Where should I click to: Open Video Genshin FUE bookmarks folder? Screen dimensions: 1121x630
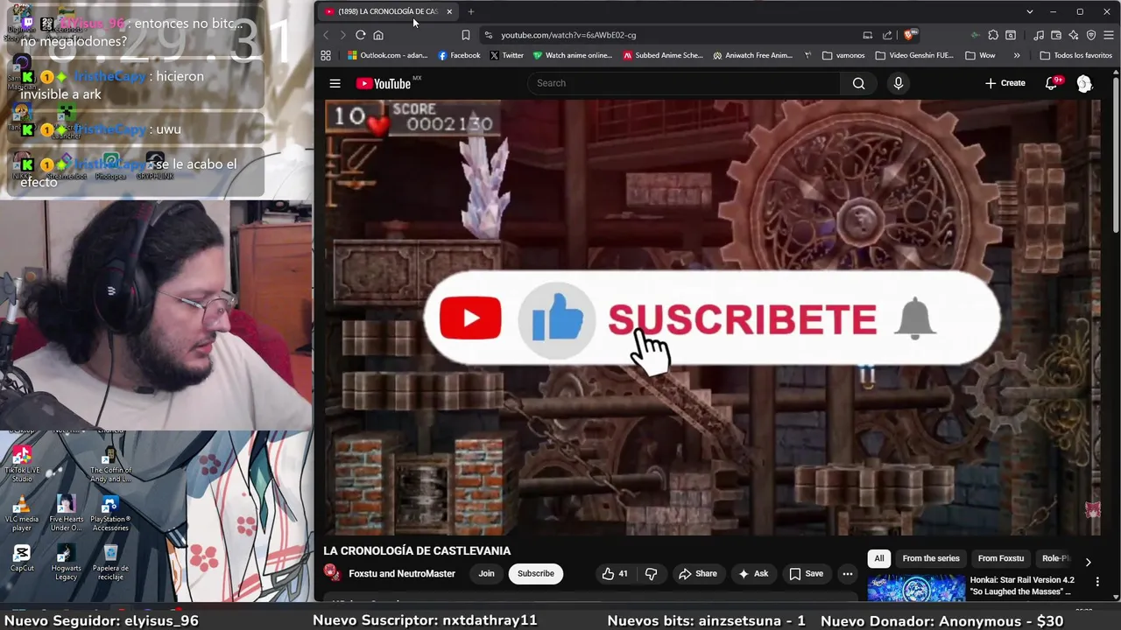coord(914,55)
